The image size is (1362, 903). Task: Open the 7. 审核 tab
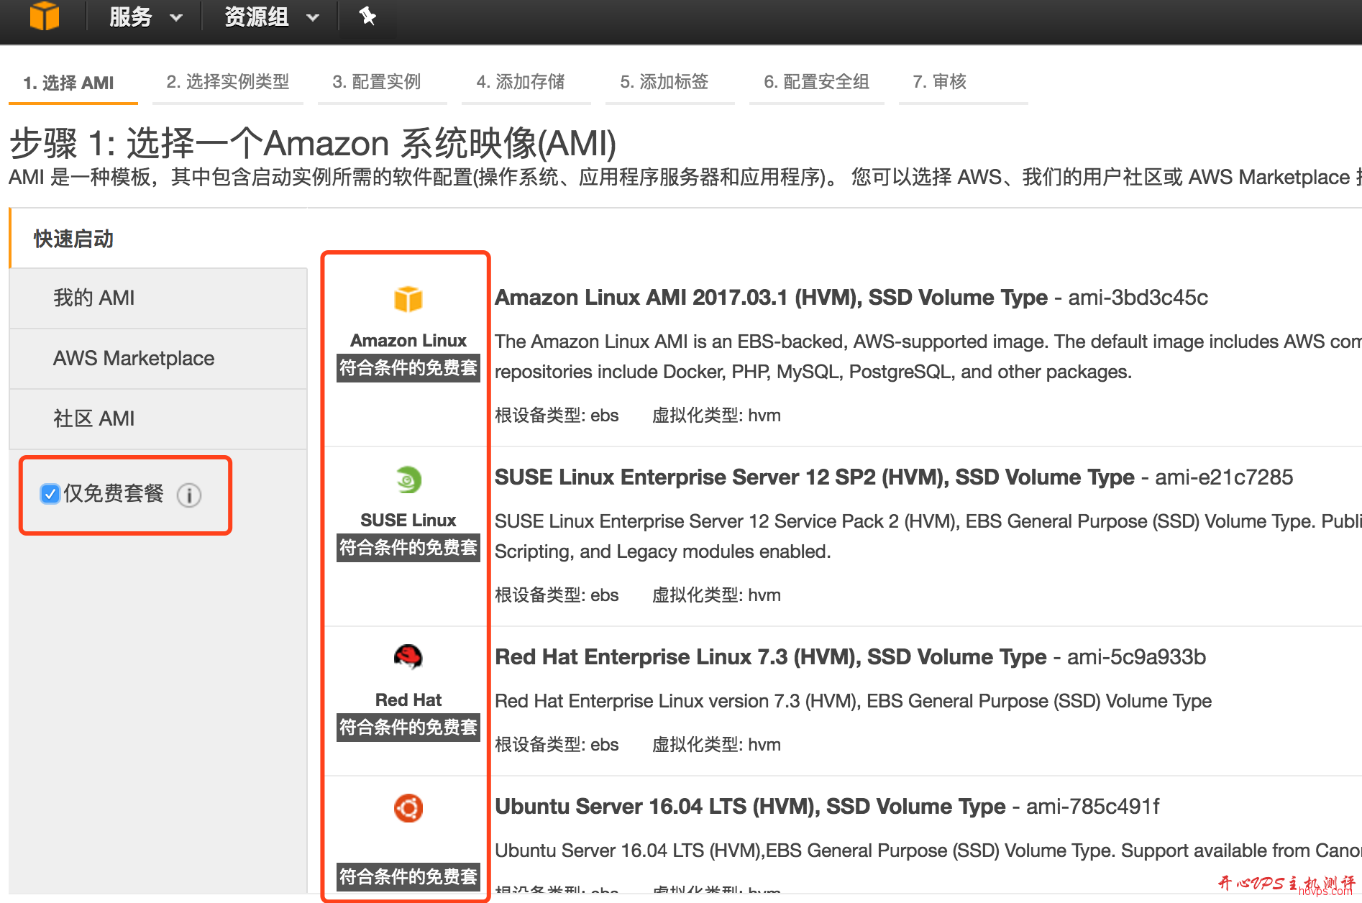point(938,81)
